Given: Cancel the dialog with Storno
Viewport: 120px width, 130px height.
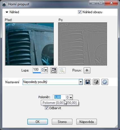Looking at the screenshot, I should pos(62,122).
